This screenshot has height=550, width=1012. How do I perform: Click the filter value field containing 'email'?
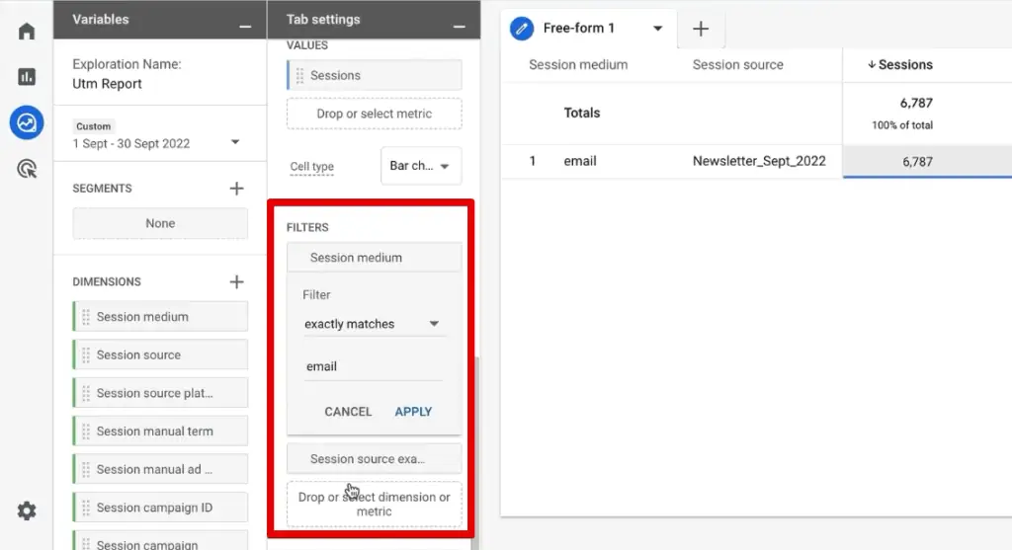tap(373, 366)
